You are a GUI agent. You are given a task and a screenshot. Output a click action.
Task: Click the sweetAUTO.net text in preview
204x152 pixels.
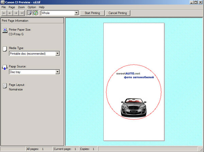tap(128, 74)
